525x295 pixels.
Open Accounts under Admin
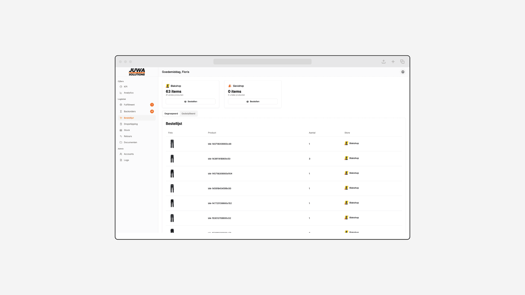129,154
